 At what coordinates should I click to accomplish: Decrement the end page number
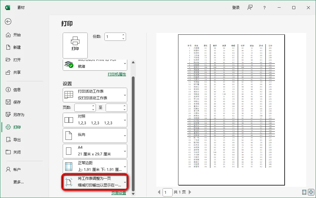tap(125, 109)
